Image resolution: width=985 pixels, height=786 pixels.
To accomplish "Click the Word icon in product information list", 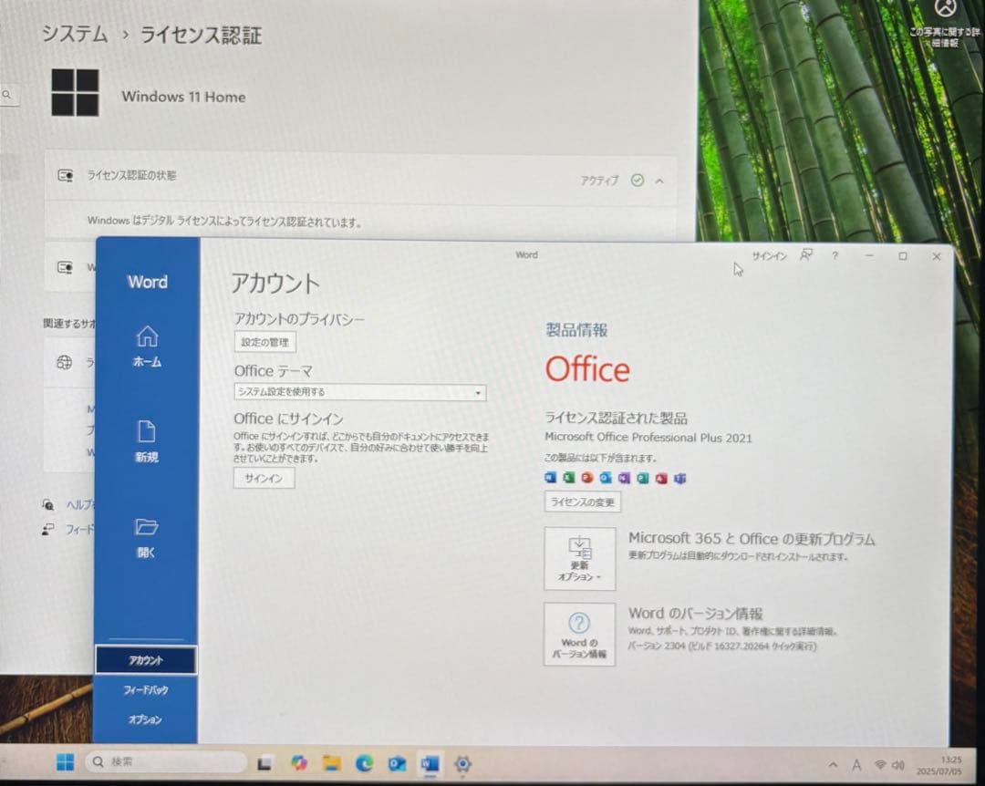I will [551, 478].
